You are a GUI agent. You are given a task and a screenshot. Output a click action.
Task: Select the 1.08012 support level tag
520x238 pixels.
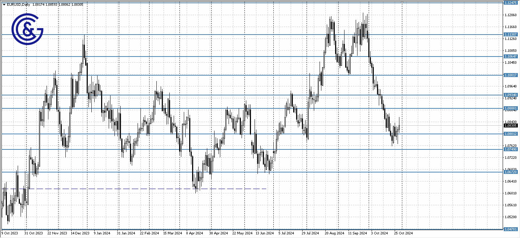511,134
